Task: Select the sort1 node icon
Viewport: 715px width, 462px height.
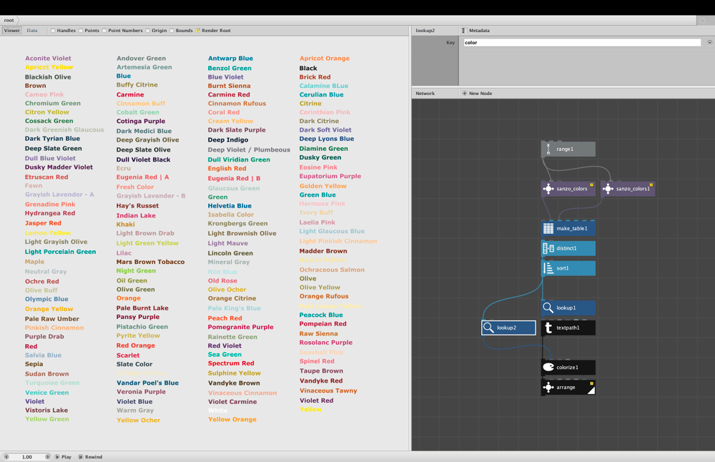Action: coord(548,268)
